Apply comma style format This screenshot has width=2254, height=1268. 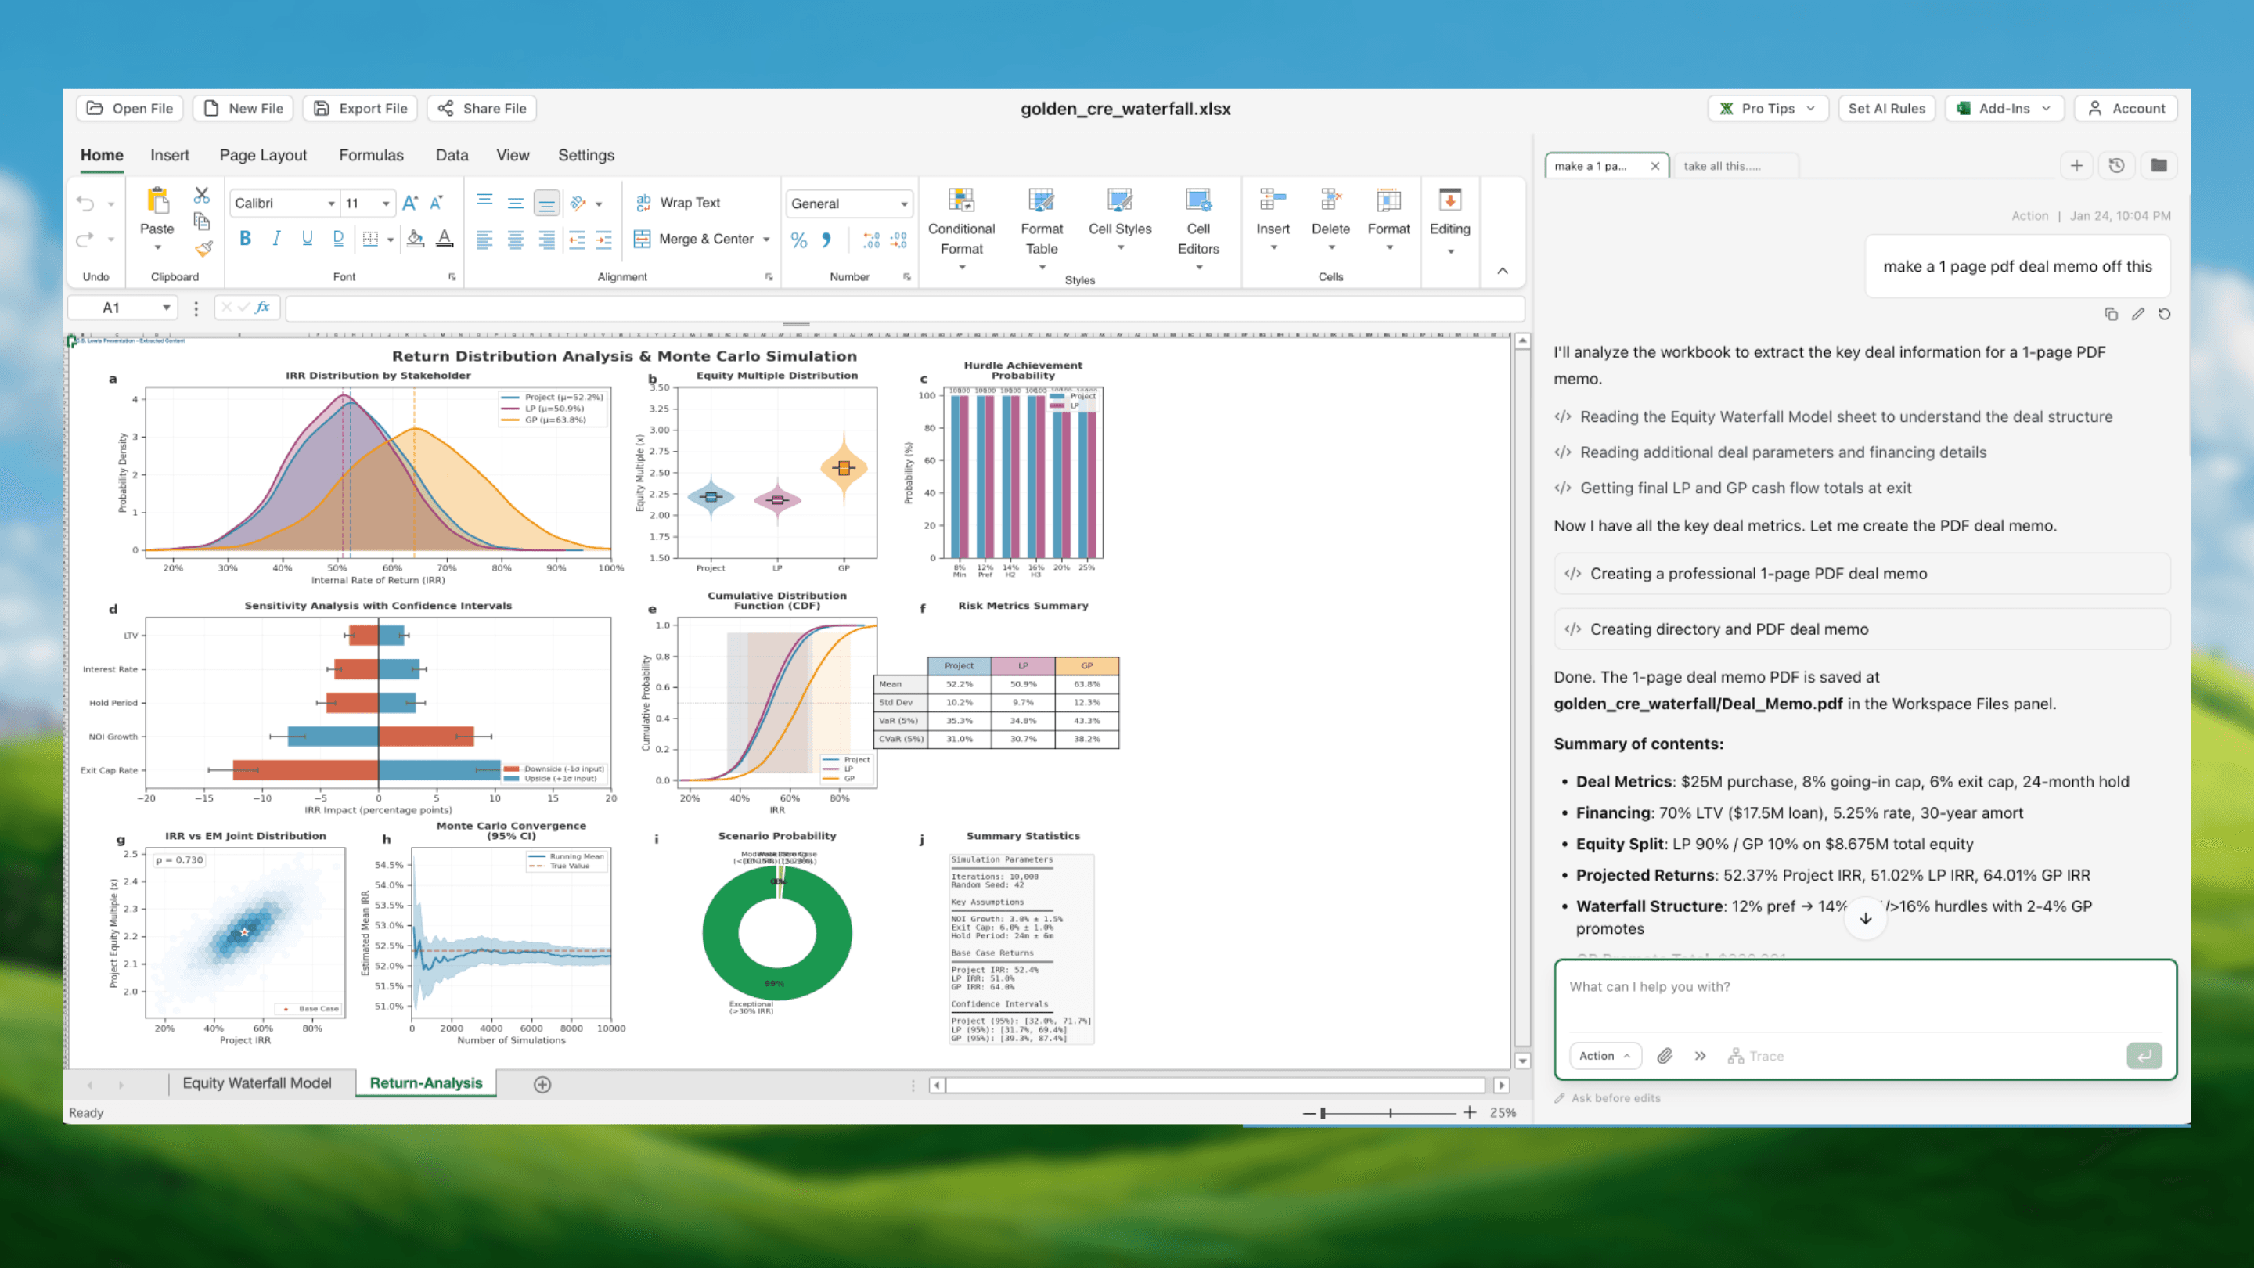pyautogui.click(x=826, y=240)
